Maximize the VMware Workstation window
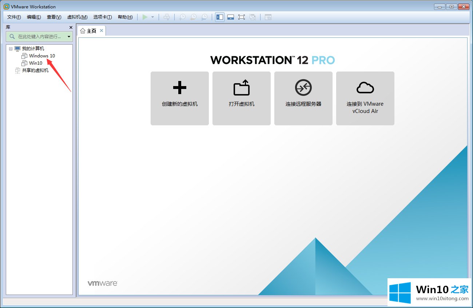This screenshot has height=308, width=473. (x=451, y=6)
